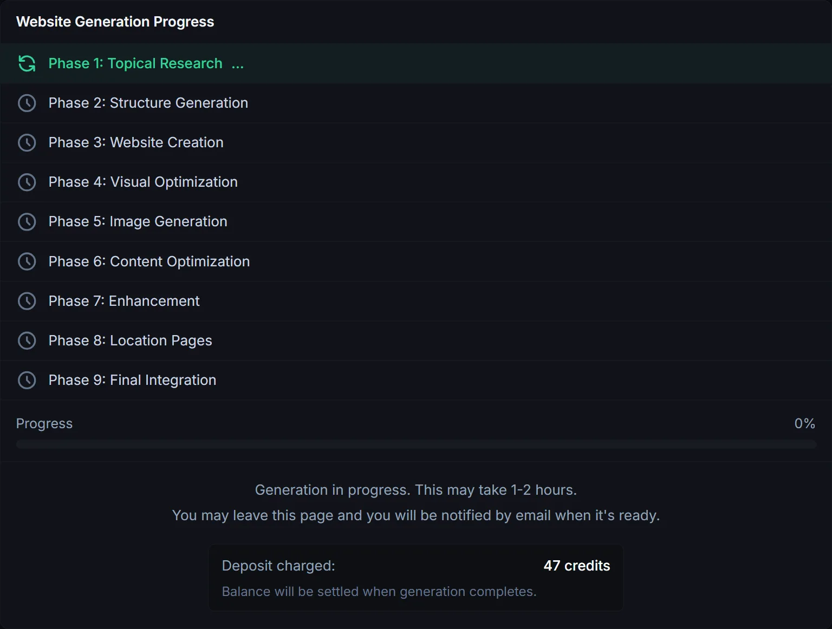The image size is (832, 629).
Task: Click the clock icon beside Phase 6
Action: (27, 261)
